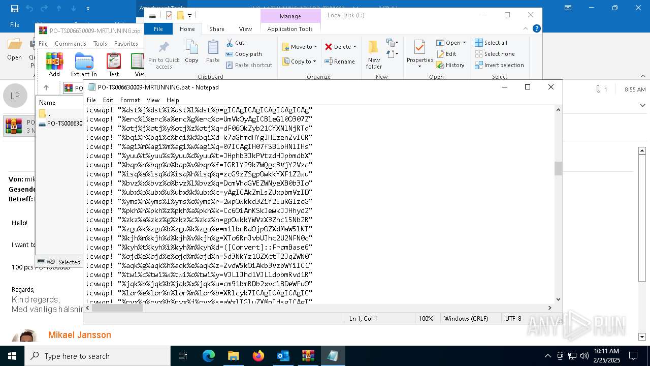Collapse the Explorer ribbon with the chevron
Viewport: 650px width, 366px height.
click(x=526, y=28)
